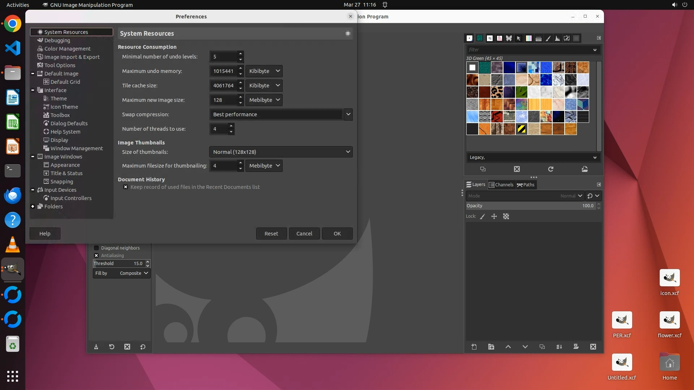
Task: Click the layer Opacity slider
Action: coord(530,206)
